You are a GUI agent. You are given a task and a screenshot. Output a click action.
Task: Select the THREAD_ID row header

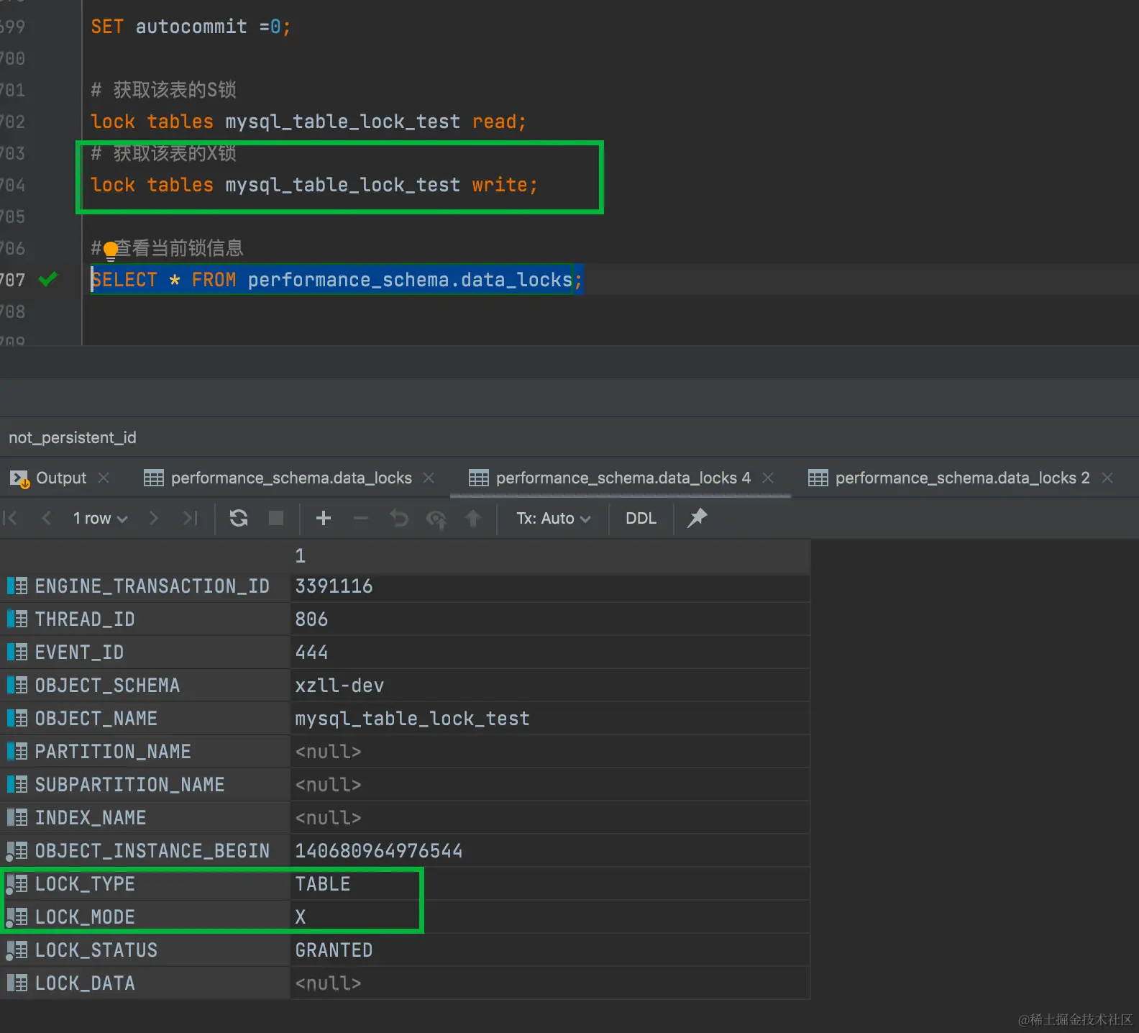[145, 619]
